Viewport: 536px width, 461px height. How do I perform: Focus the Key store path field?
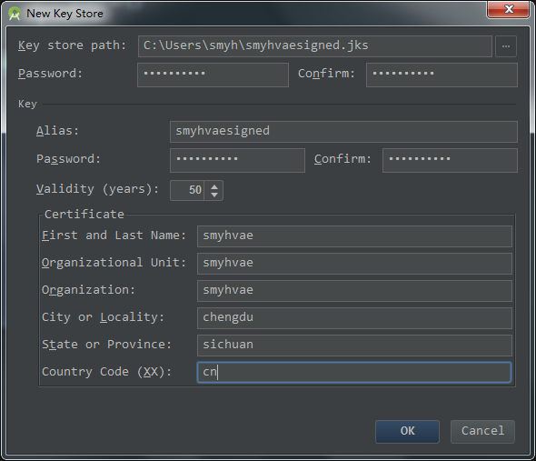[x=315, y=46]
